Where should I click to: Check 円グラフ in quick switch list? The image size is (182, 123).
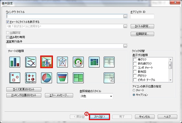(x=135, y=76)
